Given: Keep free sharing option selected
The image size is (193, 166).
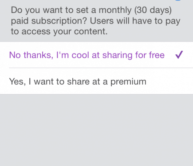Looking at the screenshot, I should coord(96,55).
